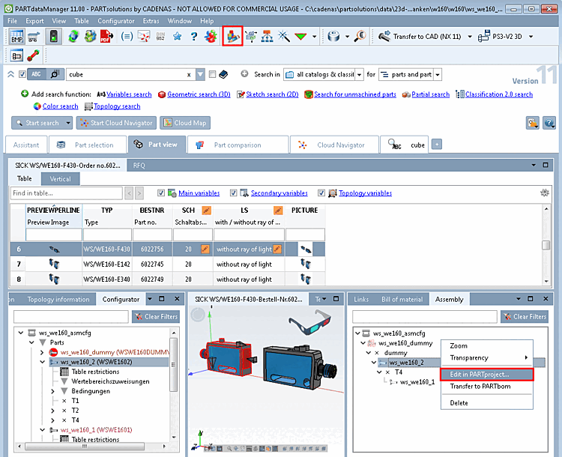The width and height of the screenshot is (562, 457).
Task: Click the book icon next to search field
Action: point(223,74)
